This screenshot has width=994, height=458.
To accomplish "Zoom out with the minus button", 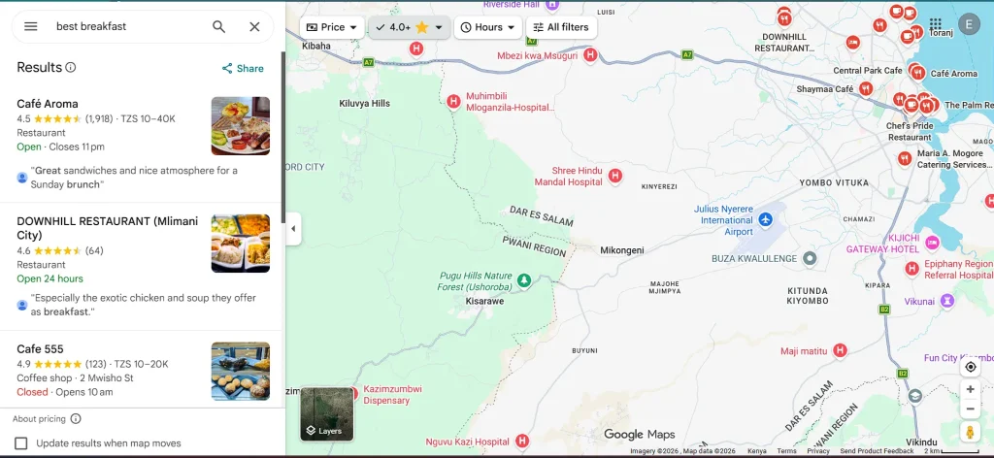I will 970,409.
